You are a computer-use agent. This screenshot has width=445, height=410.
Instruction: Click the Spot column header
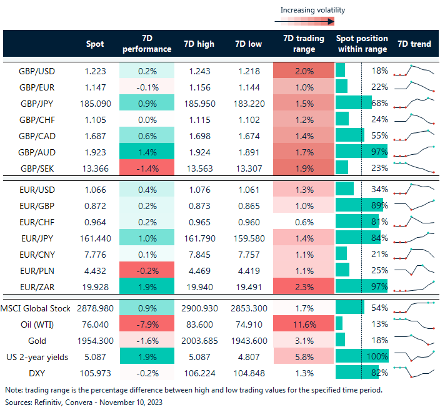(x=96, y=44)
